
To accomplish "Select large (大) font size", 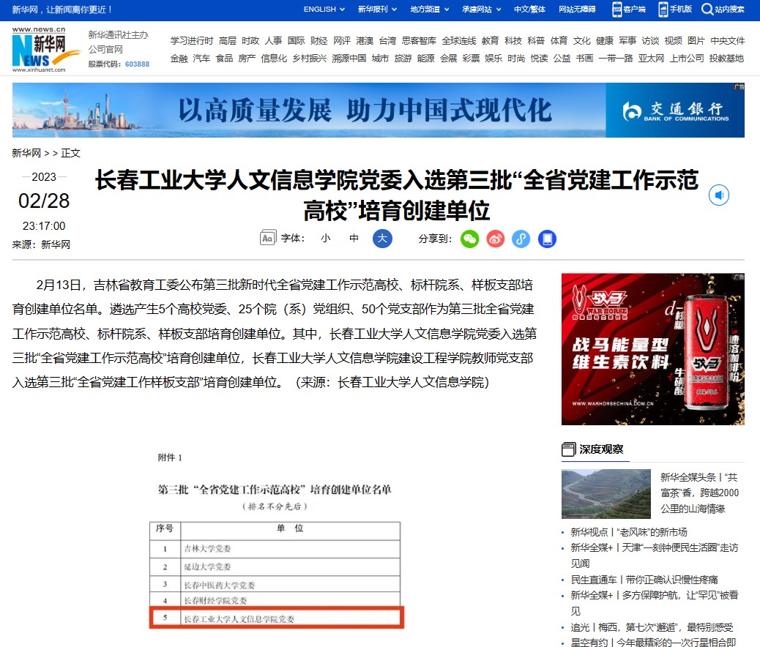I will (382, 239).
